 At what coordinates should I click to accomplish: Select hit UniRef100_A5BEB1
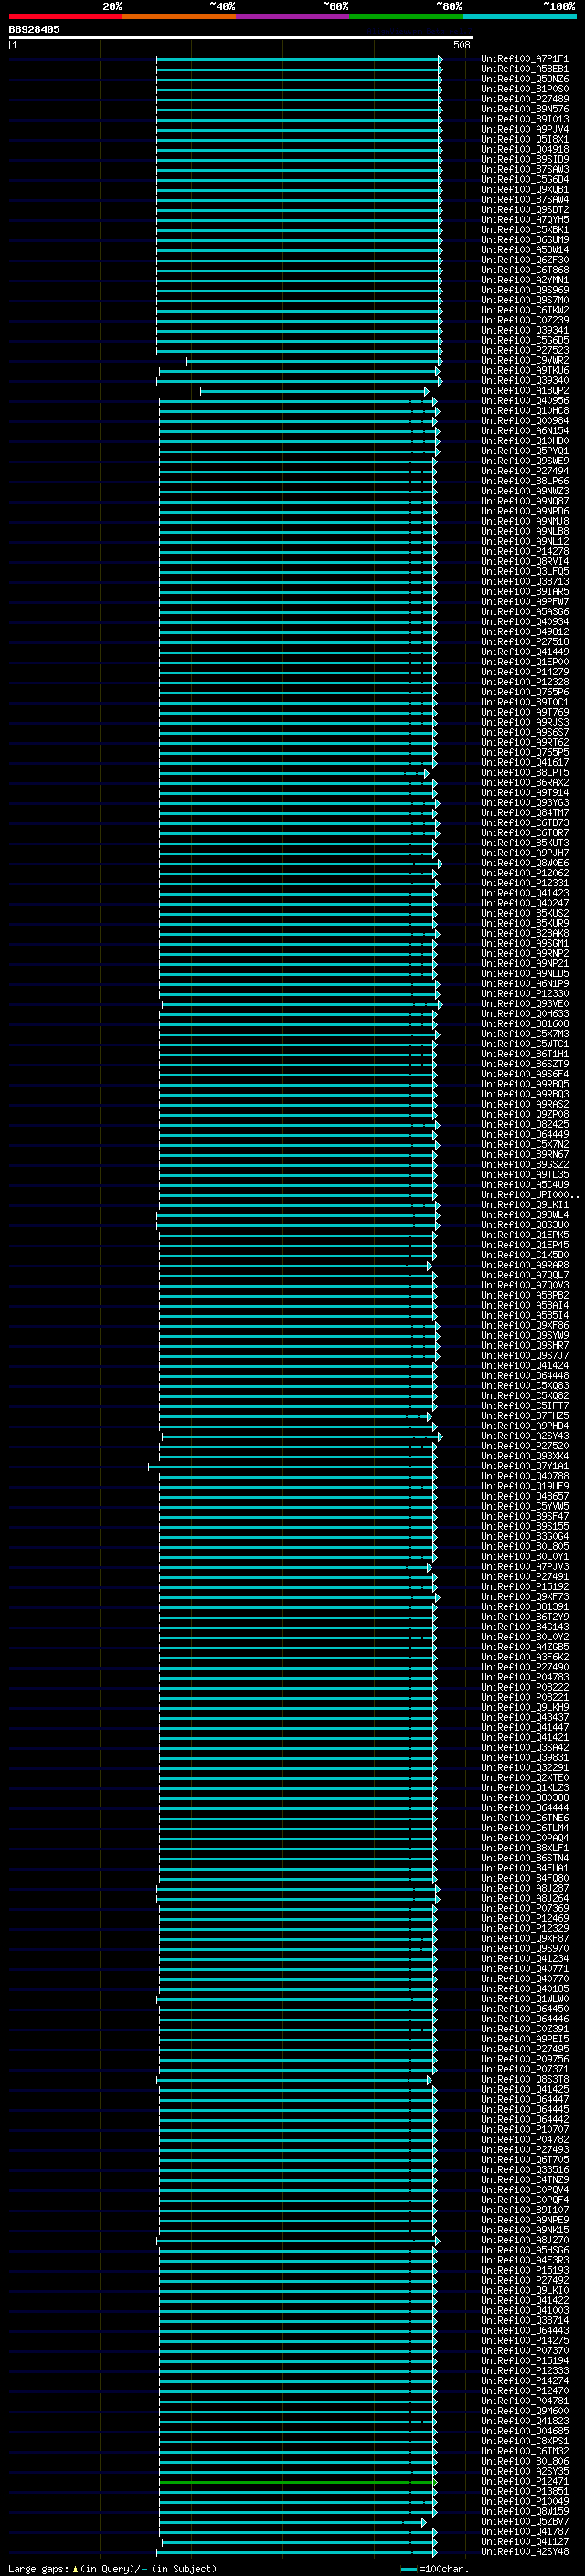524,69
